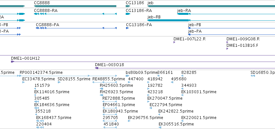This screenshot has height=129, width=275.
Task: Click EST label EP04661.3prime
Action: 119,105
